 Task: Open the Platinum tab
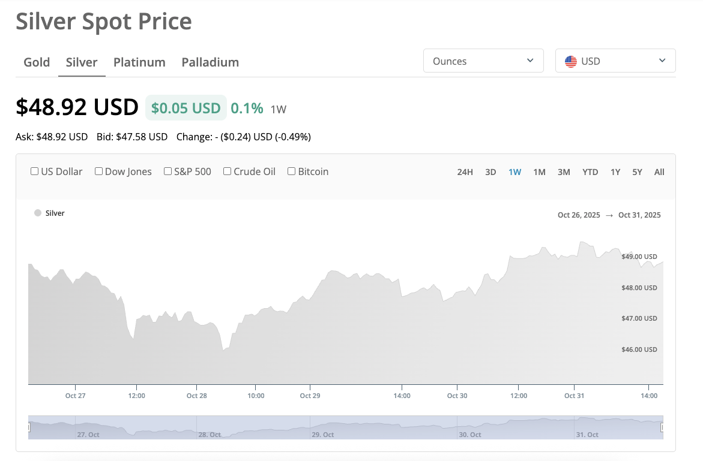[139, 62]
